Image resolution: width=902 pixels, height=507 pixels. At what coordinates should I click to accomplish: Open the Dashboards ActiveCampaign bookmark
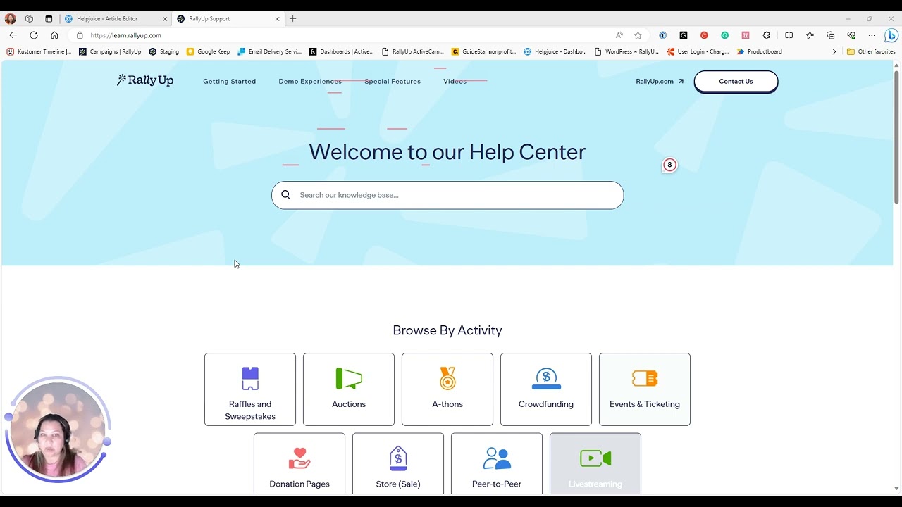(342, 51)
